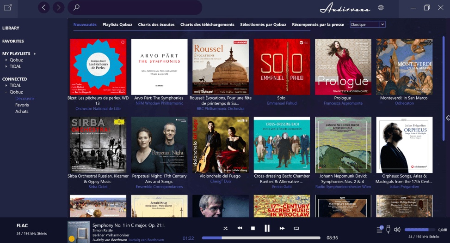Mute the volume speaker icon
This screenshot has width=450, height=243.
397,229
